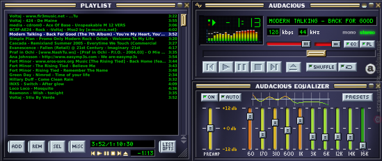
Task: Click the playlist mini eject icon
Action: point(126,153)
